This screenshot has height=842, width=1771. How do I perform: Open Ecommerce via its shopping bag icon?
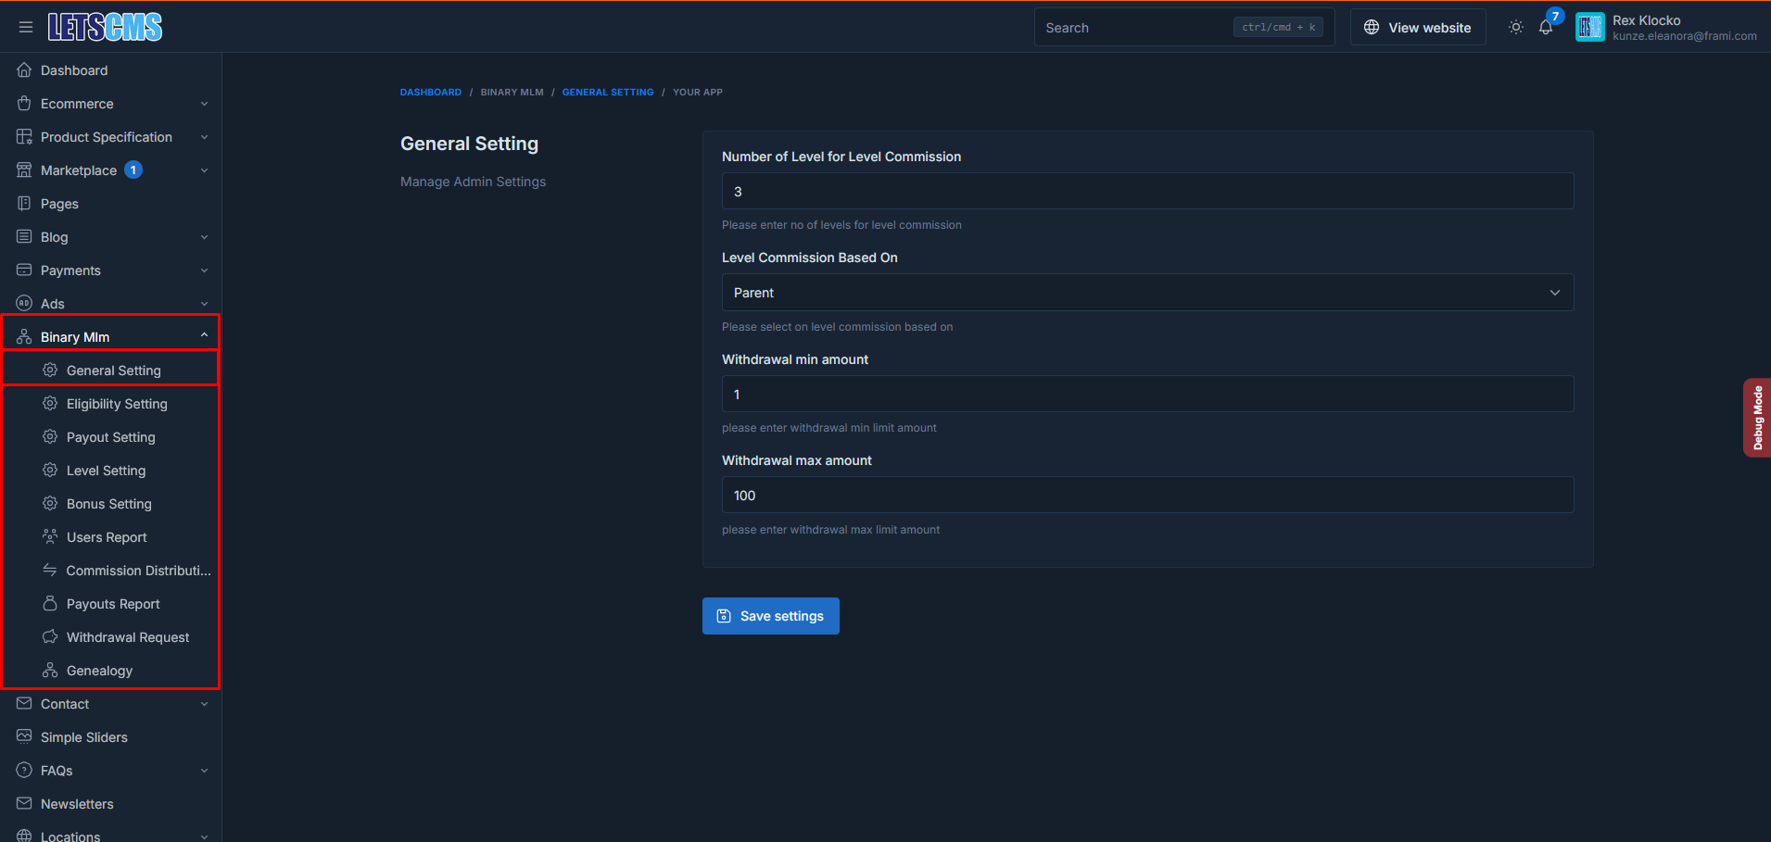click(x=23, y=103)
